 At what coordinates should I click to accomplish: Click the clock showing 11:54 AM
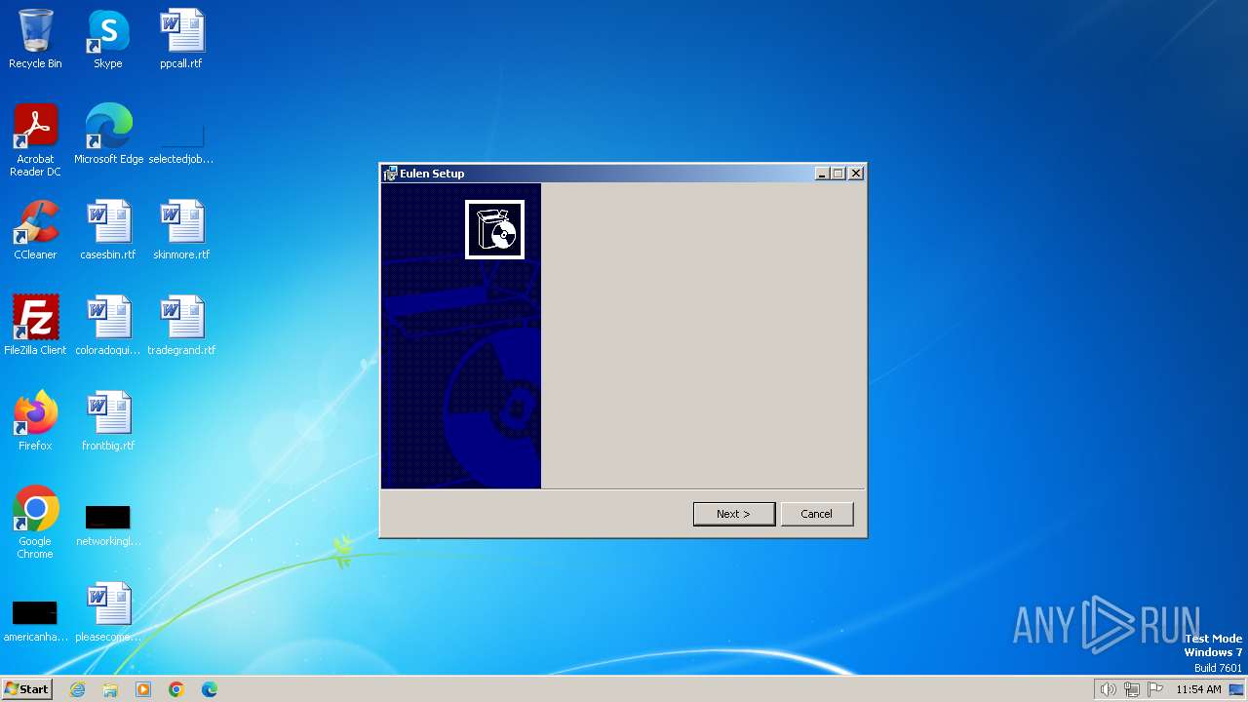(x=1198, y=689)
